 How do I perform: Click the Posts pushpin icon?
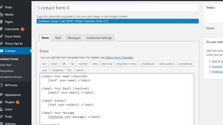pos(1,7)
